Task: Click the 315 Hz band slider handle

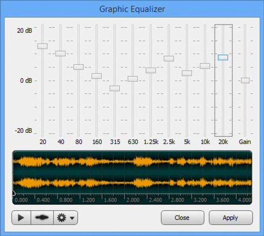Action: (115, 88)
